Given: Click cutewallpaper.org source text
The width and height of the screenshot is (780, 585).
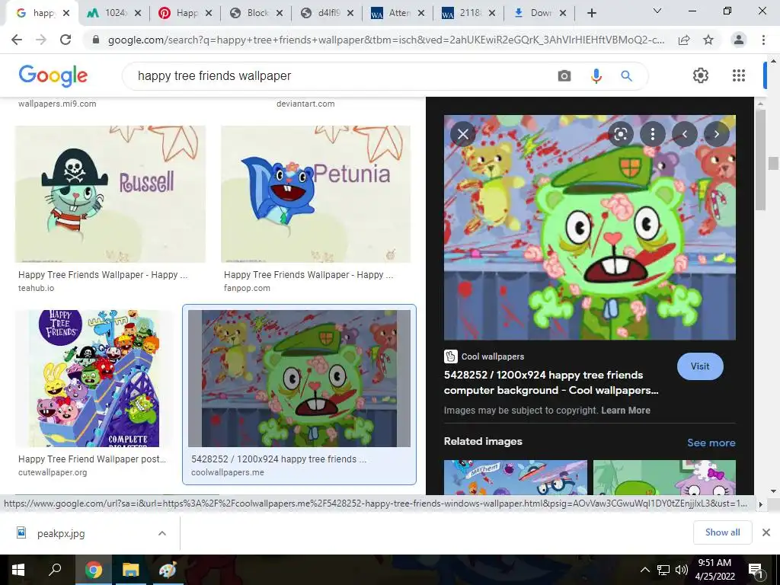Looking at the screenshot, I should pyautogui.click(x=53, y=472).
